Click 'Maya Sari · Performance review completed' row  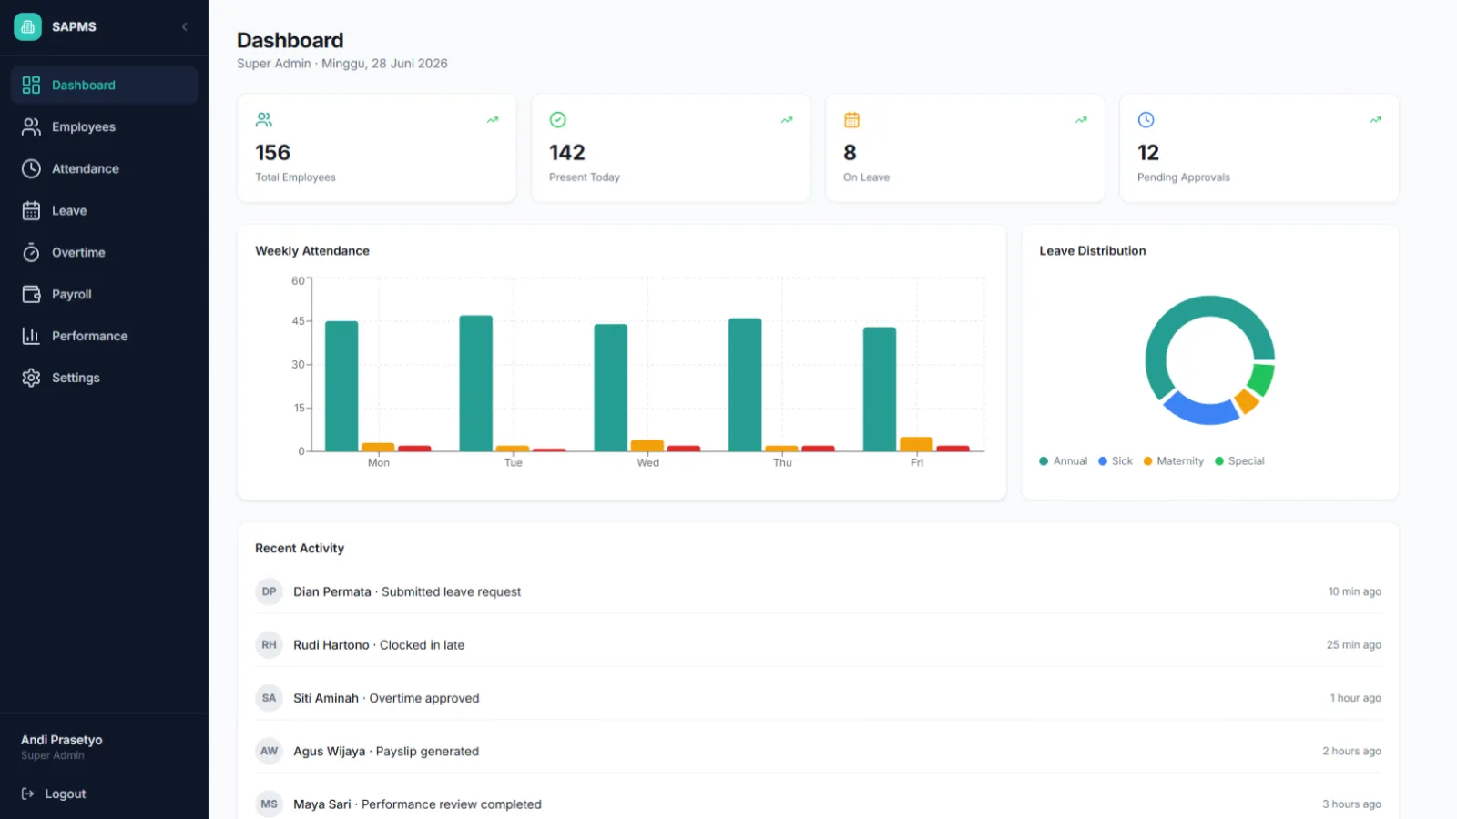click(x=818, y=804)
